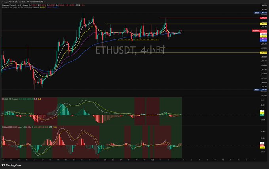Click the yellow -1.16 Children MACD value label

pyautogui.click(x=262, y=147)
